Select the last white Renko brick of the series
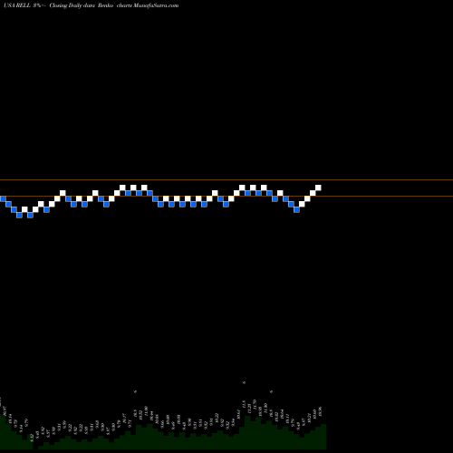Screen dimensions: 453x453 tap(318, 188)
